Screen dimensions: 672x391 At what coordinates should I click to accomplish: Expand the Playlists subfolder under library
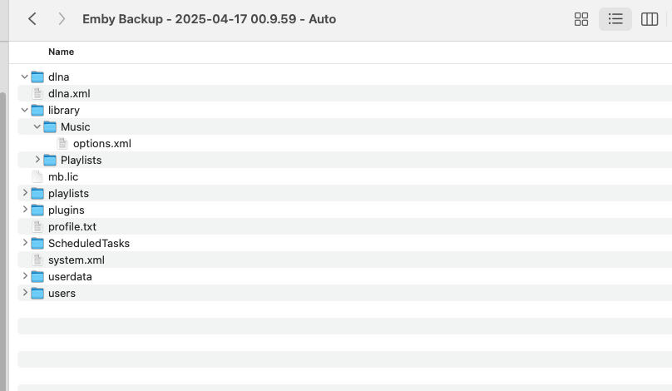37,160
